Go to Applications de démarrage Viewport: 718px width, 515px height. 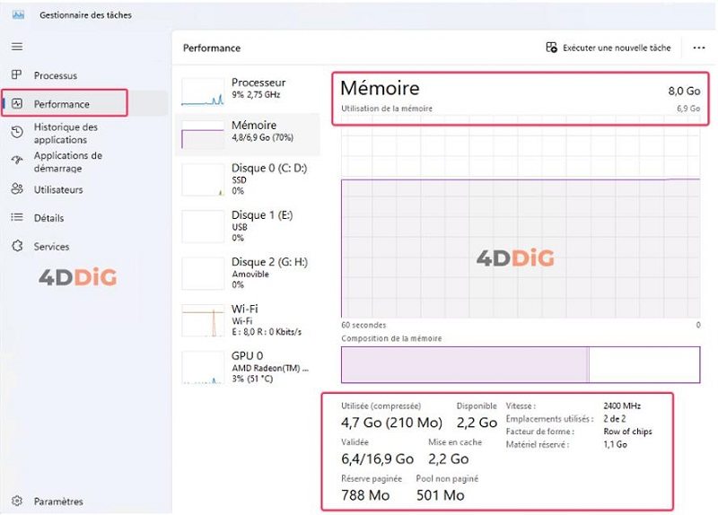(x=84, y=161)
